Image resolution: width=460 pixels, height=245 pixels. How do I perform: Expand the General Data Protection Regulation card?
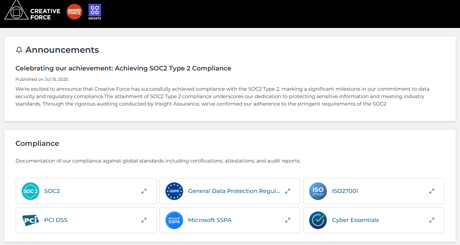(x=288, y=191)
